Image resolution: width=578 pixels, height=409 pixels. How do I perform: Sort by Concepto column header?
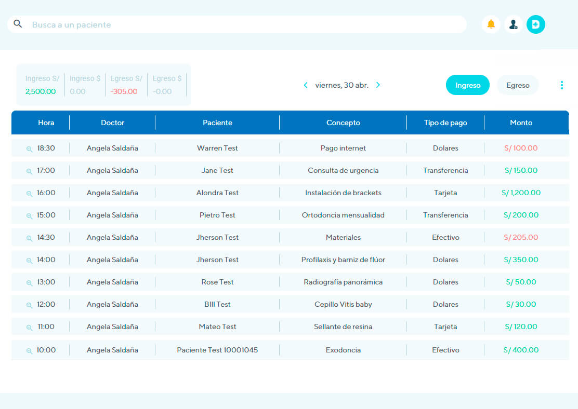tap(343, 122)
